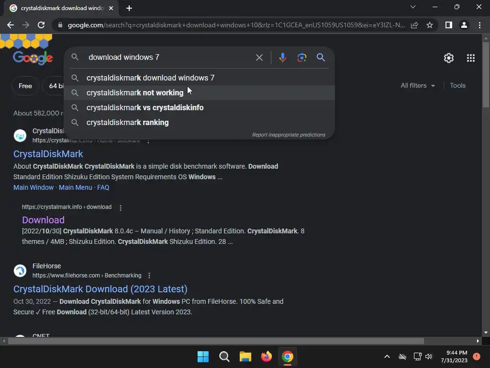Bookmark this tab with star icon
The image size is (490, 368).
point(430,25)
